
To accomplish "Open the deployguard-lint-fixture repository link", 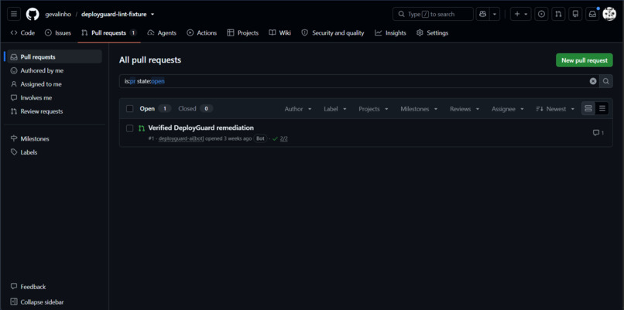I will [114, 15].
